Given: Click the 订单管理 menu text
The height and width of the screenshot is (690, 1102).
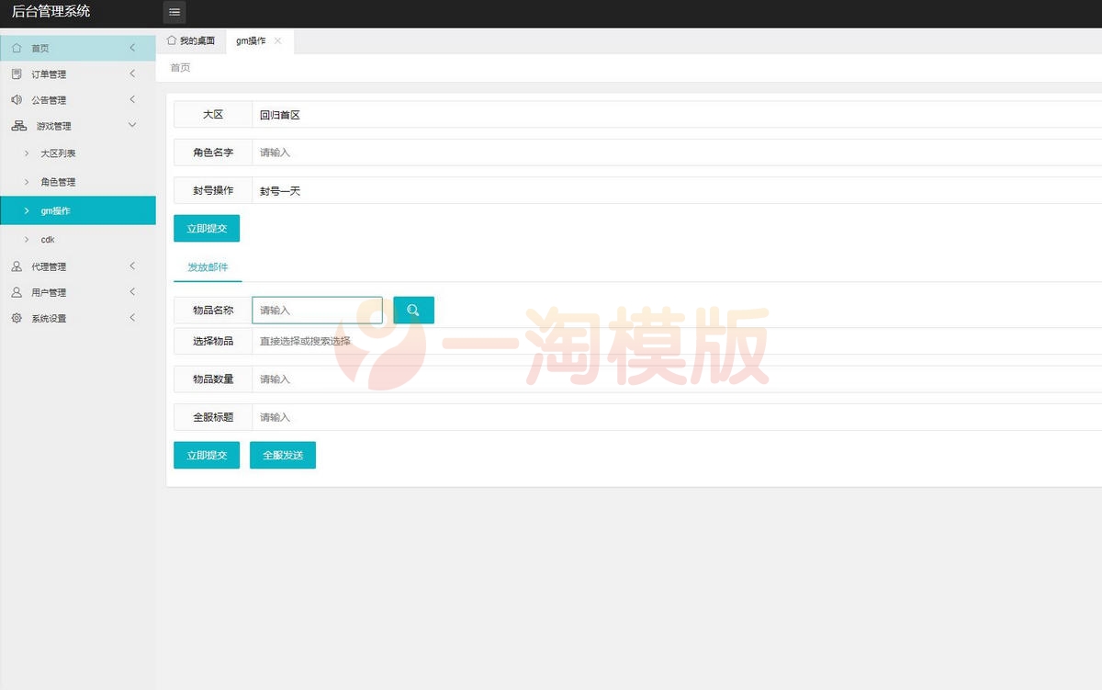Looking at the screenshot, I should 49,74.
